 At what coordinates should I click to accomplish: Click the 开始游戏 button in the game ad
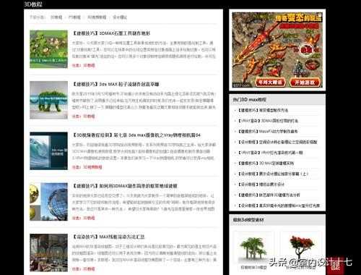(305, 82)
